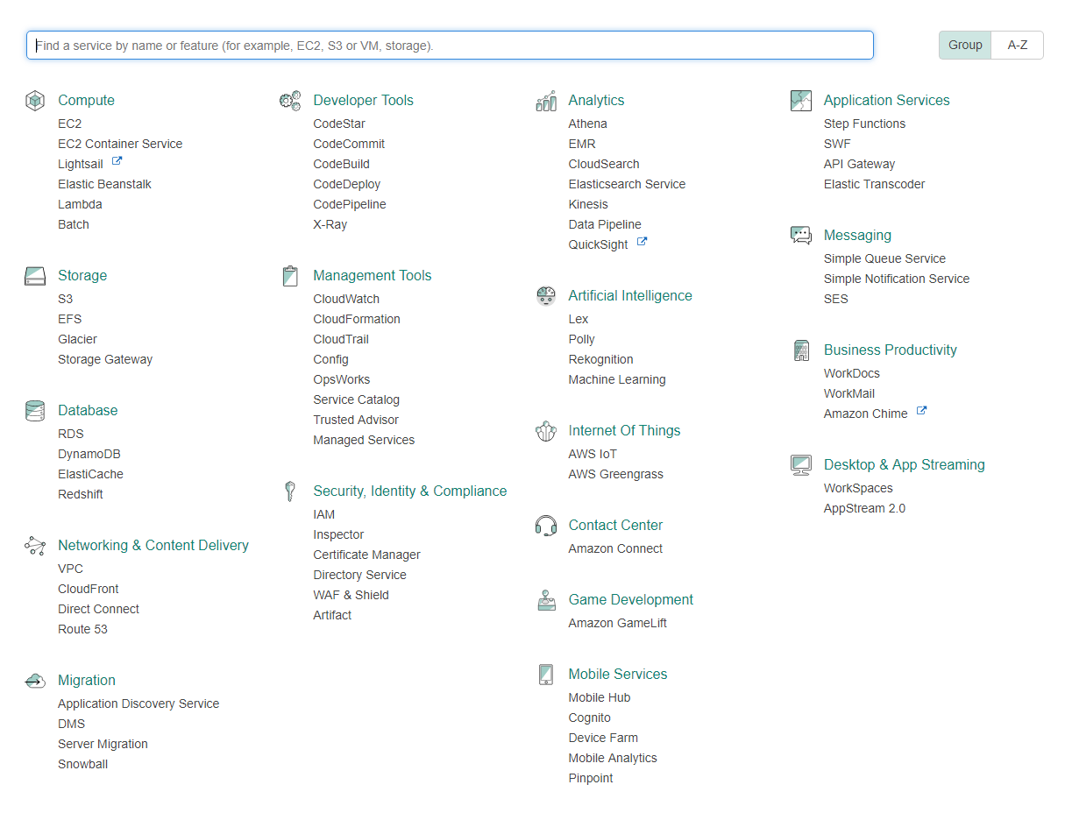Click the Artificial Intelligence brain icon
The height and width of the screenshot is (813, 1072).
pos(546,296)
